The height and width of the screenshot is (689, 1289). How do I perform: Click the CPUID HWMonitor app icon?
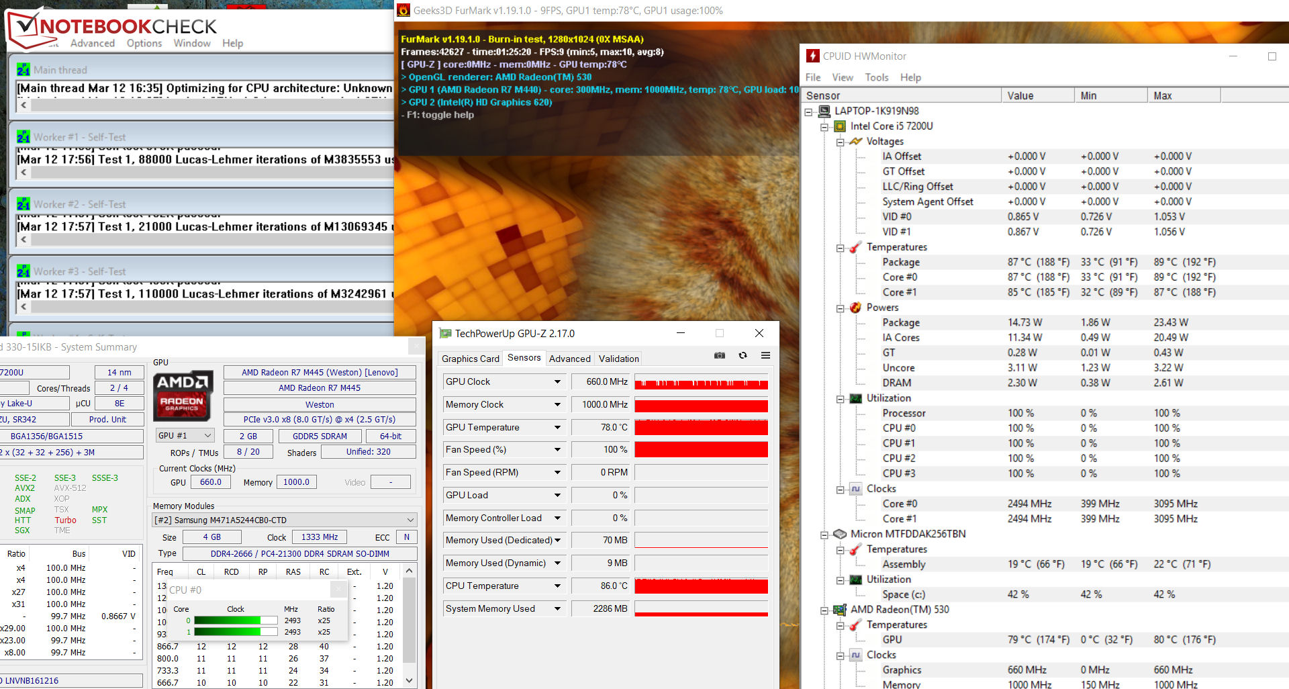[x=813, y=56]
